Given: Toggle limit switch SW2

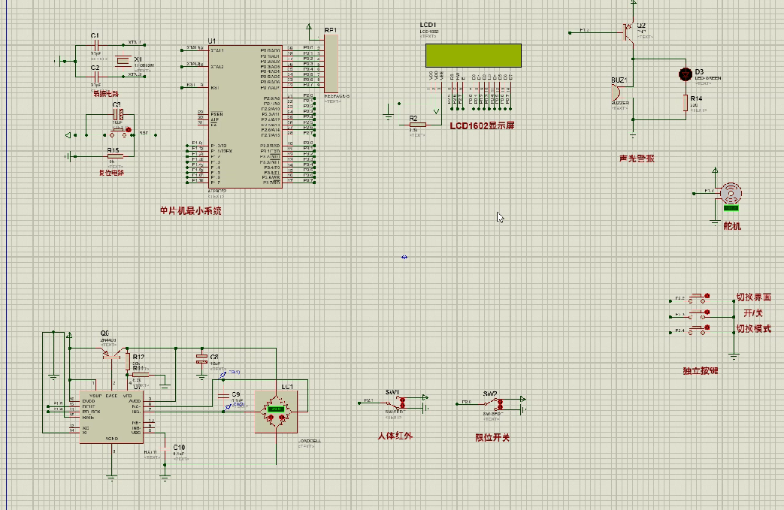Looking at the screenshot, I should (x=495, y=403).
